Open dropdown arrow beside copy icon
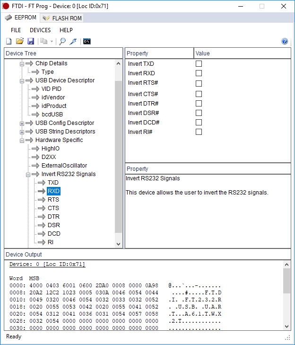The image size is (295, 345). click(x=52, y=41)
